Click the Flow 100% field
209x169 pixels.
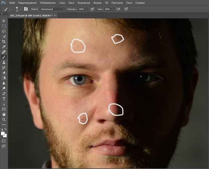coord(107,9)
